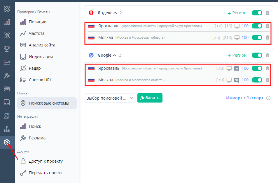Select Поисковые системы settings

point(47,103)
